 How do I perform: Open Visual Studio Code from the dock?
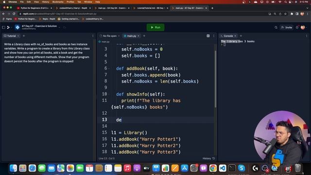click(x=223, y=168)
